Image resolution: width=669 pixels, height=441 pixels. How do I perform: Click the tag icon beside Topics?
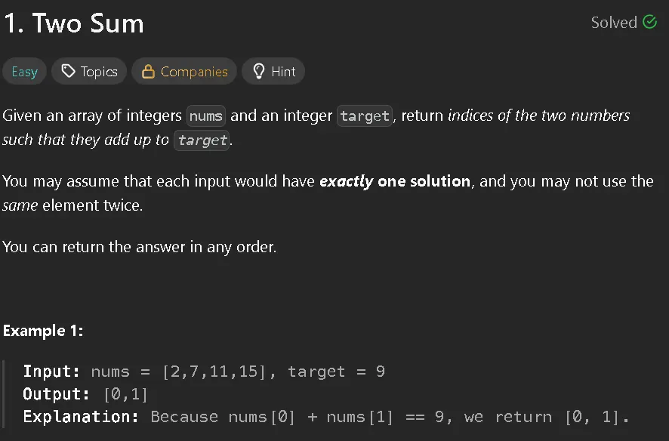[x=68, y=71]
